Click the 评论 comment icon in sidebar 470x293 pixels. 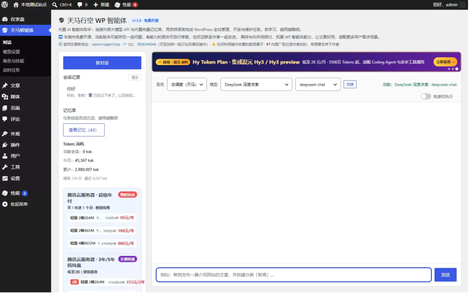pos(5,119)
